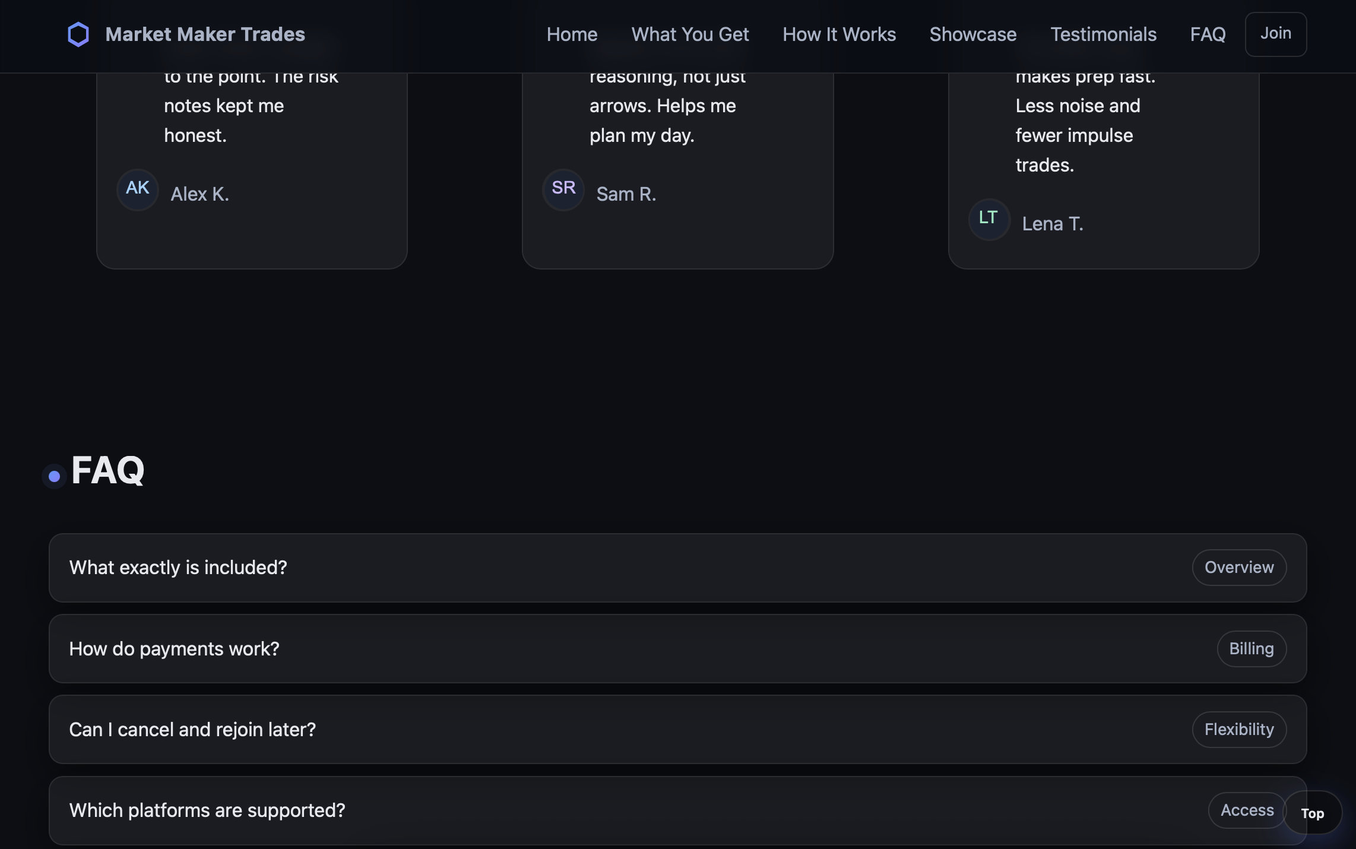Navigate to the Showcase section
The width and height of the screenshot is (1356, 849).
pos(973,34)
